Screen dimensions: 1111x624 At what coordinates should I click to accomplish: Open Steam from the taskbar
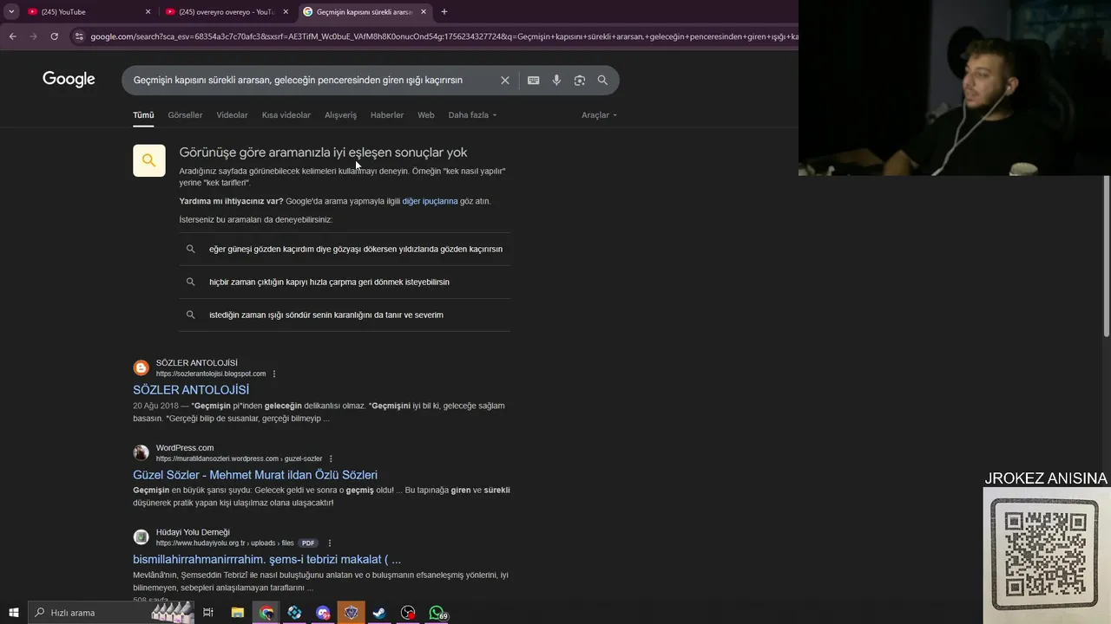tap(379, 613)
